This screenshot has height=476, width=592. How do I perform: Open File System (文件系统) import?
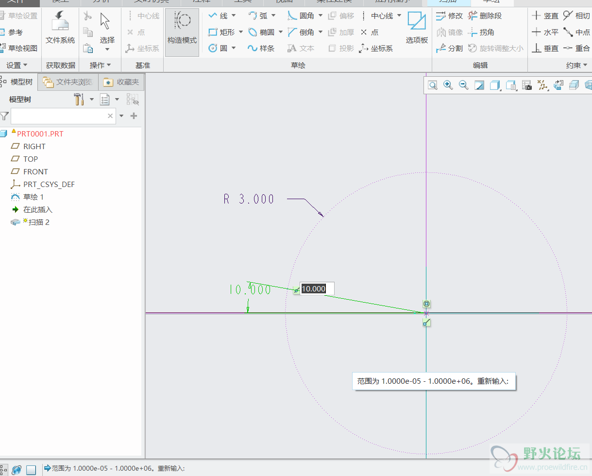(x=60, y=28)
